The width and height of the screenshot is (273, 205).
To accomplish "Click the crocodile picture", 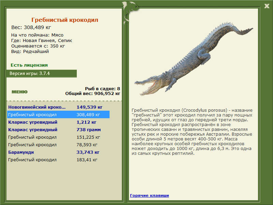I will click(x=193, y=59).
